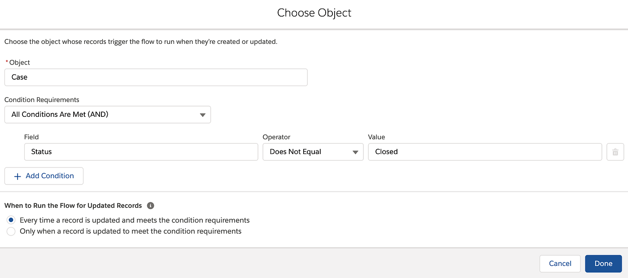This screenshot has width=628, height=278.
Task: Click the "When to Run the Flow" heading
Action: 73,206
